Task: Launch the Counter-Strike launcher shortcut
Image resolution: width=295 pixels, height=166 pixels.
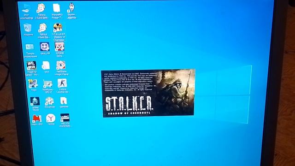Action: click(63, 86)
